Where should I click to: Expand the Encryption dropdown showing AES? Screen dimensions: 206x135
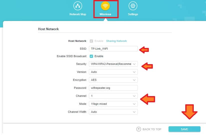pyautogui.click(x=113, y=80)
